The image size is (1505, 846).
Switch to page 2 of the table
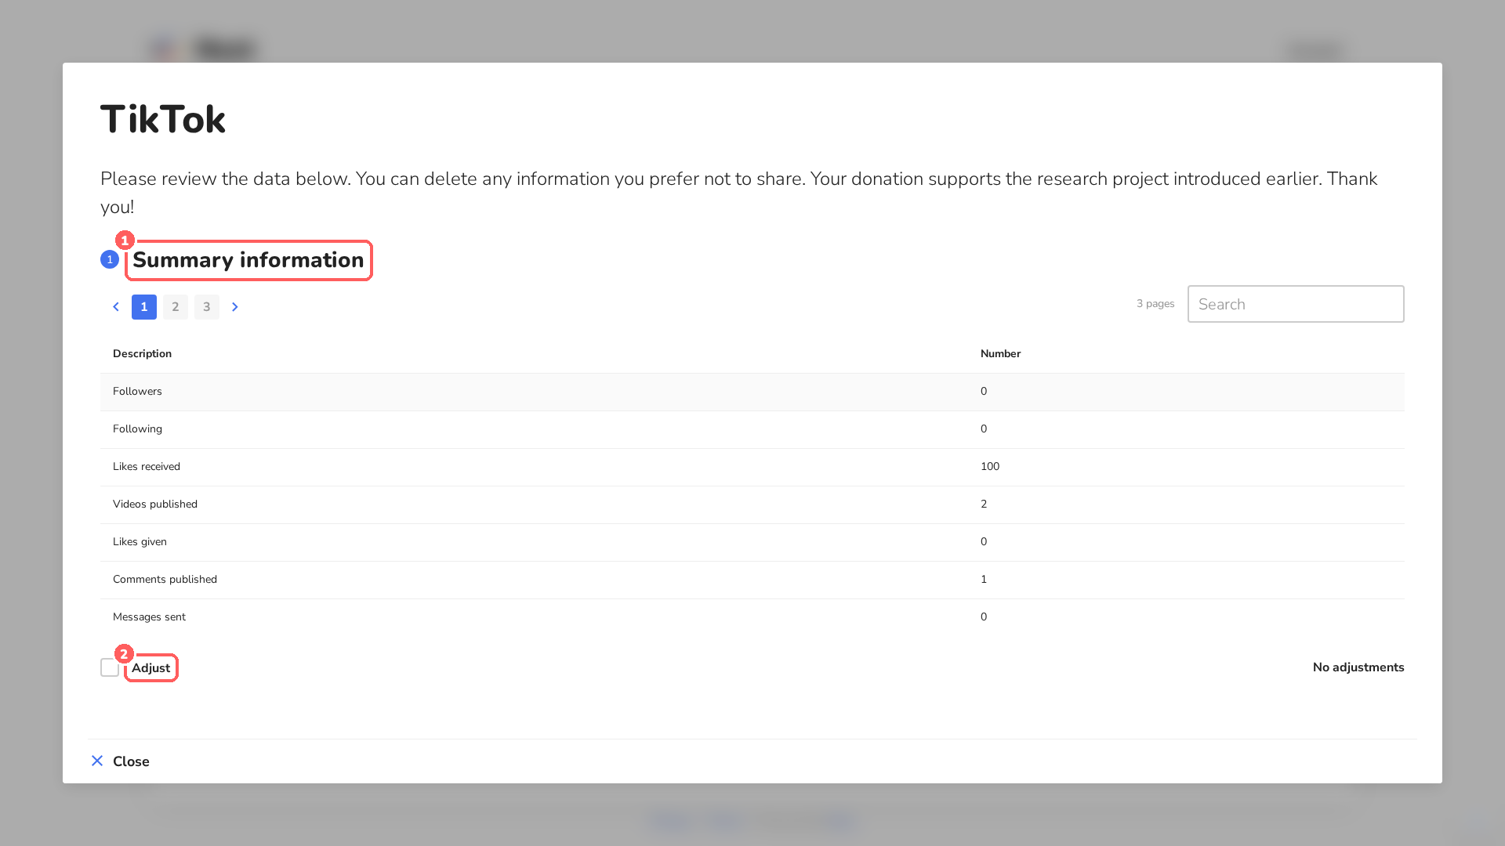click(176, 307)
